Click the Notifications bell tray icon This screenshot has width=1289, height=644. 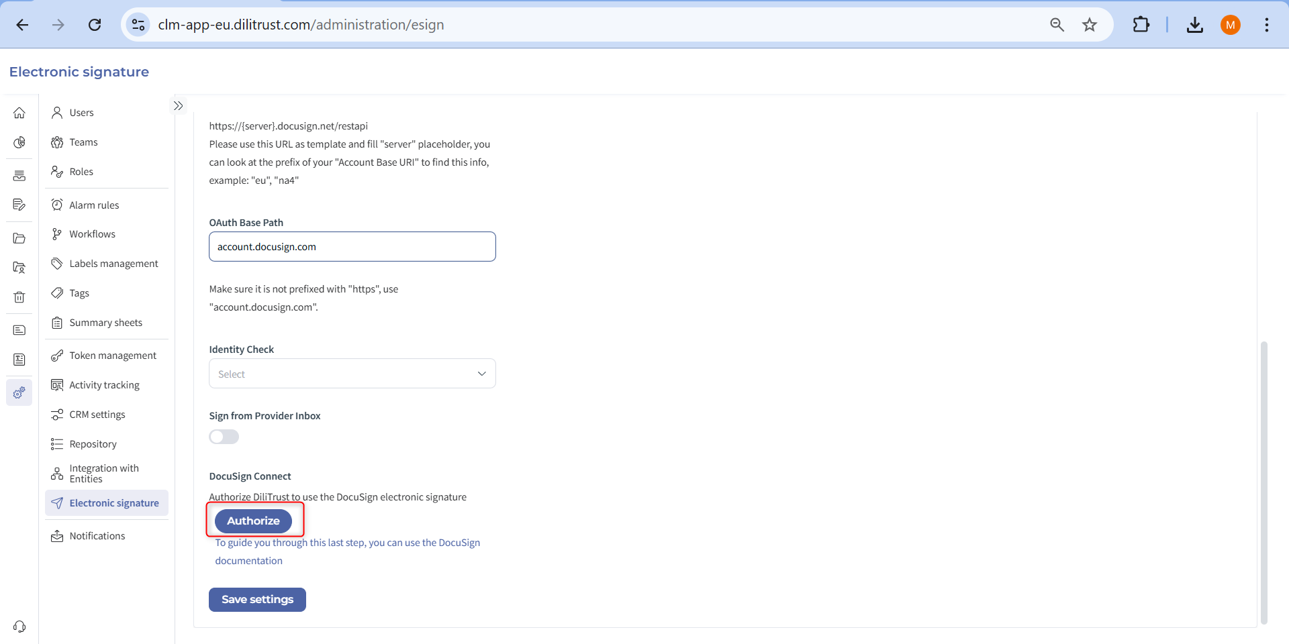[57, 536]
